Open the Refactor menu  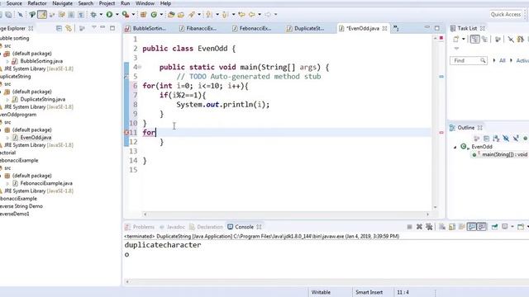click(37, 3)
